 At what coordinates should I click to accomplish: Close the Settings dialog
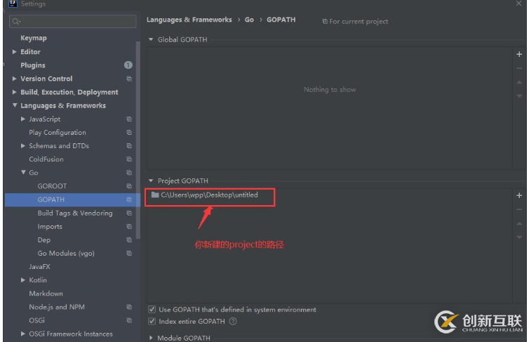[518, 4]
